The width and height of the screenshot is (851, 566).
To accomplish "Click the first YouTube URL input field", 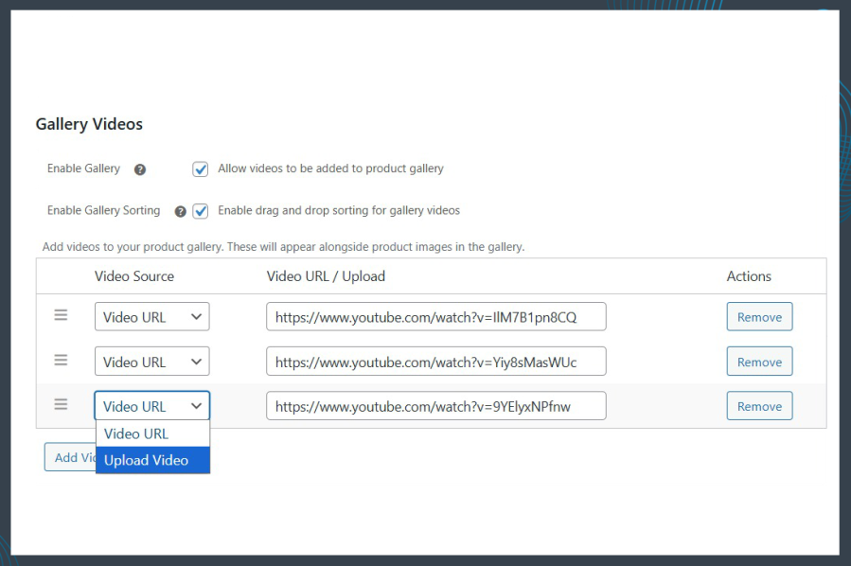I will pos(435,316).
